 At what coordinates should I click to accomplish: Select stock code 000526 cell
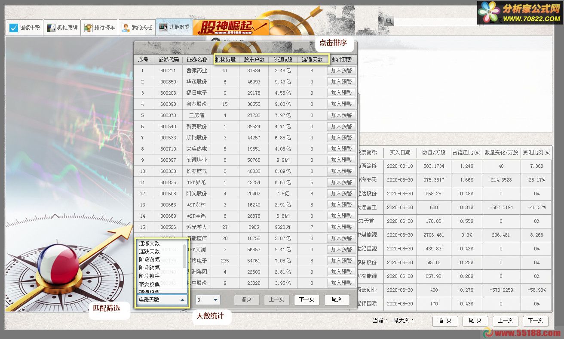pos(169,227)
